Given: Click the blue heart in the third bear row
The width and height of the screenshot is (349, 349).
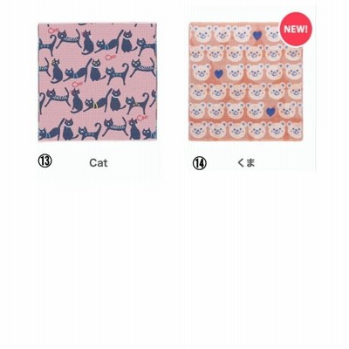Looking at the screenshot, I should point(218,73).
